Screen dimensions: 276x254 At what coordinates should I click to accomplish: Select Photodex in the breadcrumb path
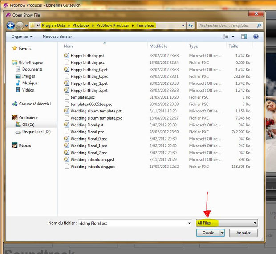click(81, 25)
